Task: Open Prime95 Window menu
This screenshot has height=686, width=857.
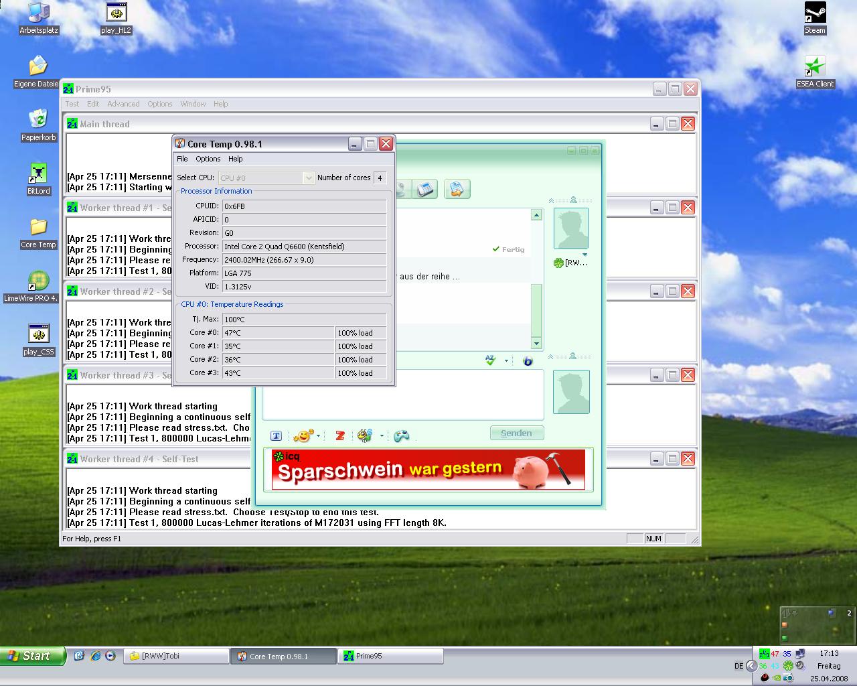Action: [193, 104]
